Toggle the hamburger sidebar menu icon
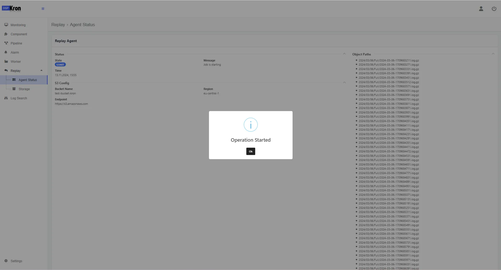The height and width of the screenshot is (270, 501). (x=43, y=9)
